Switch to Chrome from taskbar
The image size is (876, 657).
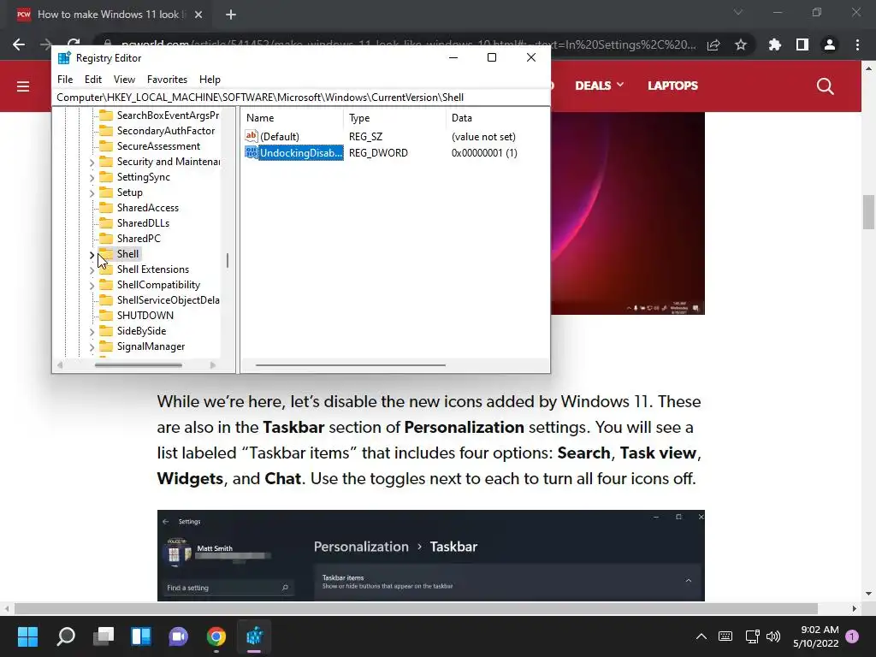216,636
